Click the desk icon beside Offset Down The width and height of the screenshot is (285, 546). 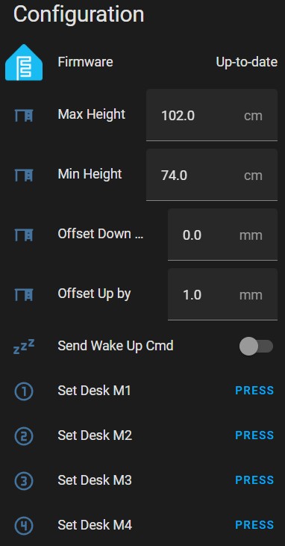(x=24, y=235)
